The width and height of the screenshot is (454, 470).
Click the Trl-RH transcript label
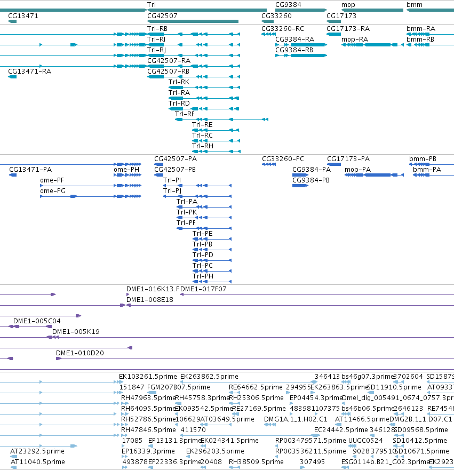[x=203, y=146]
